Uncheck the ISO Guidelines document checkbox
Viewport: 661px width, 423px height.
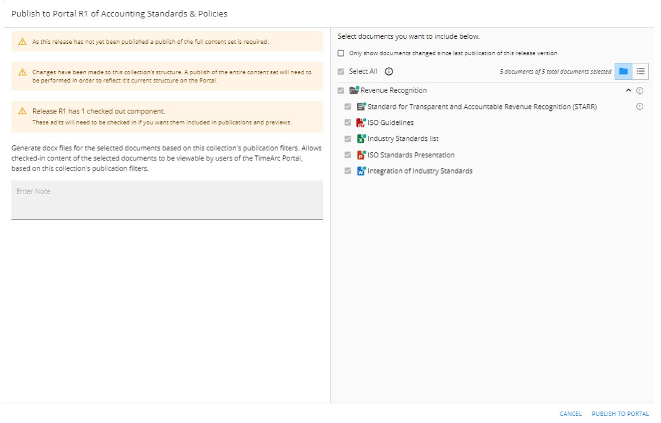point(347,123)
